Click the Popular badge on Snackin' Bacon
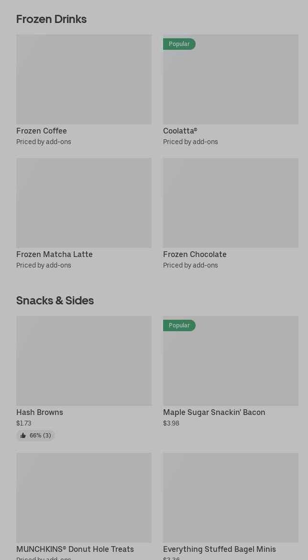The image size is (308, 560). coord(179,325)
